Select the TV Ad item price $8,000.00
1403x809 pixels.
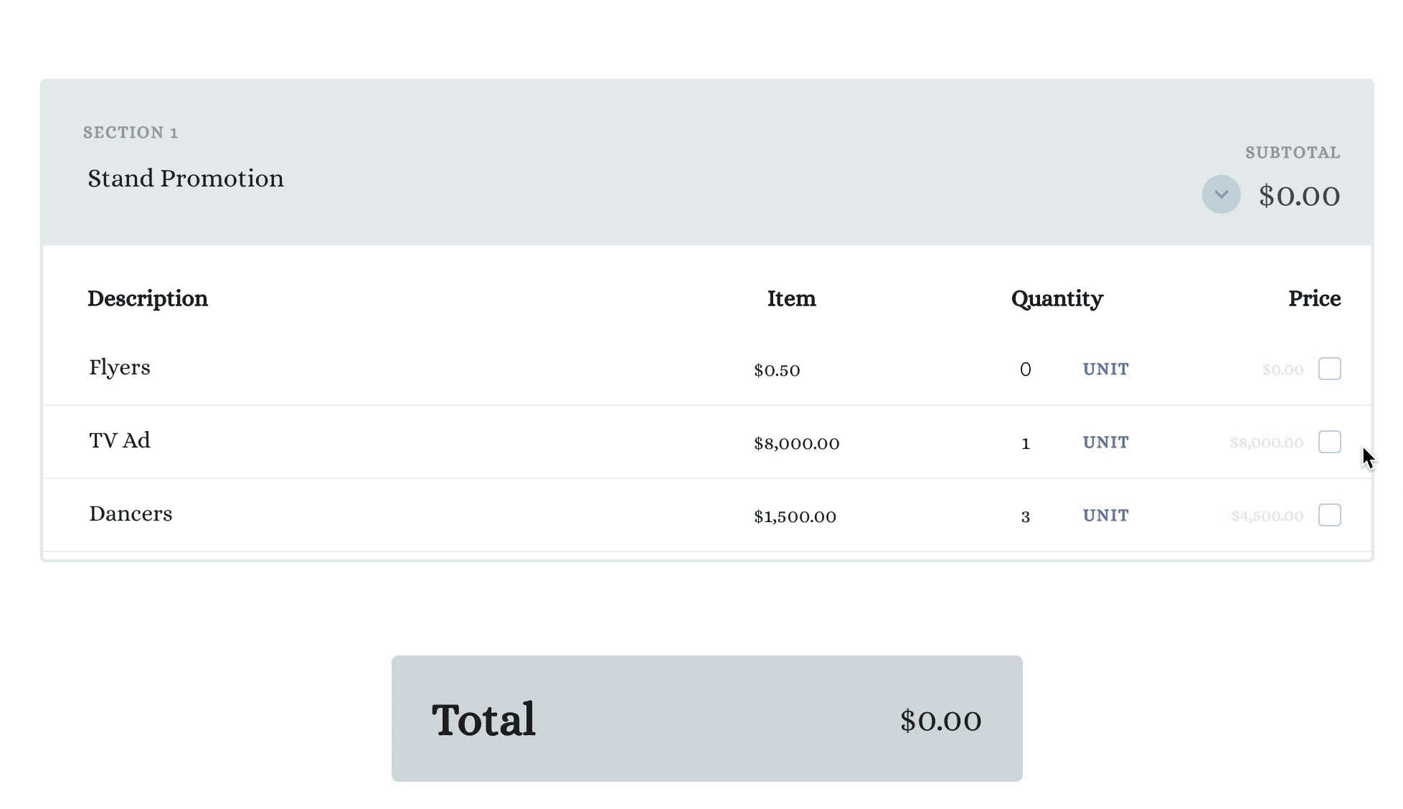click(x=796, y=443)
